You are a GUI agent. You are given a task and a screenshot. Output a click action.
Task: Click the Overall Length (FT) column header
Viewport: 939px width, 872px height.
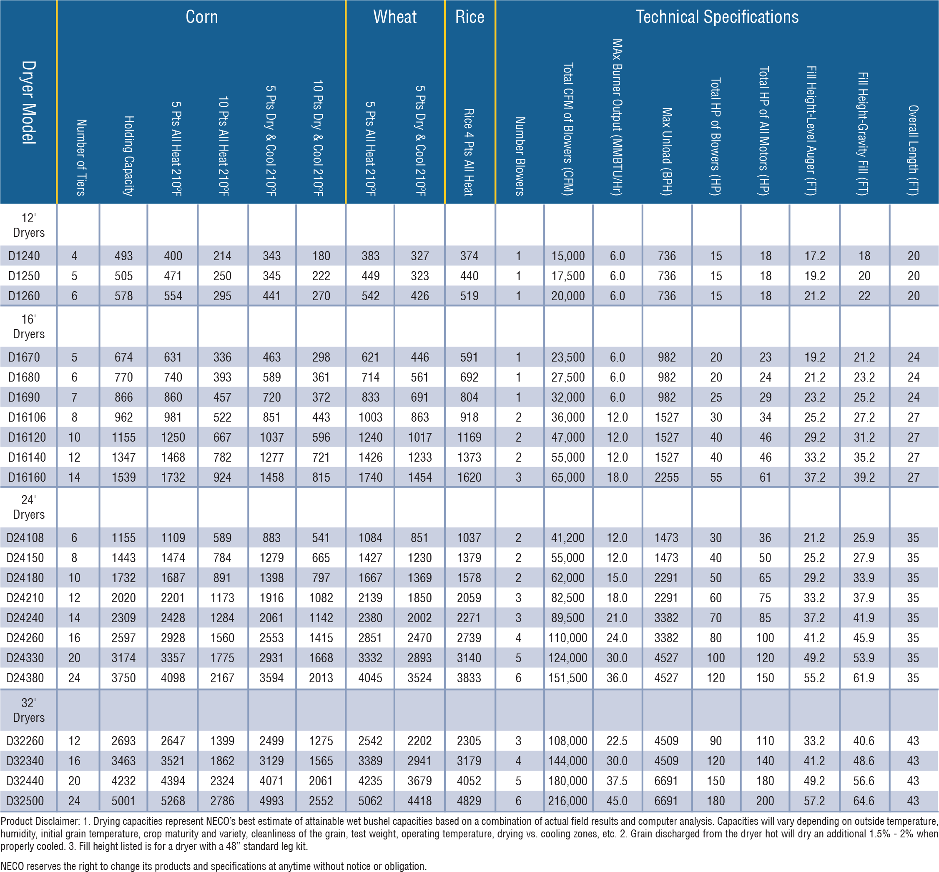pyautogui.click(x=913, y=150)
